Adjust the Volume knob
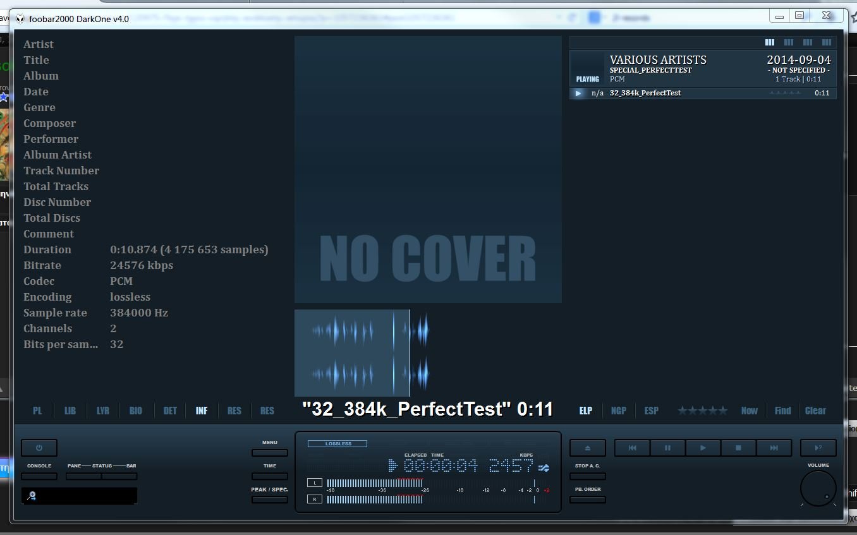857x535 pixels. click(818, 489)
